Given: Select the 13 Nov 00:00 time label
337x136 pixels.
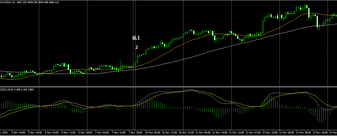Looking at the screenshot, I should pyautogui.click(x=288, y=133).
